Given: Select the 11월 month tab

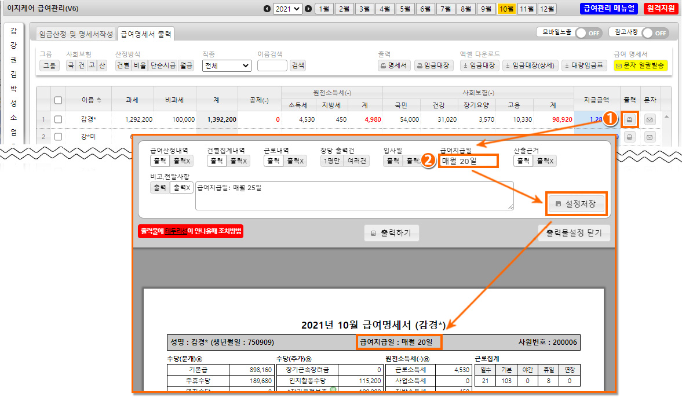Looking at the screenshot, I should 527,9.
